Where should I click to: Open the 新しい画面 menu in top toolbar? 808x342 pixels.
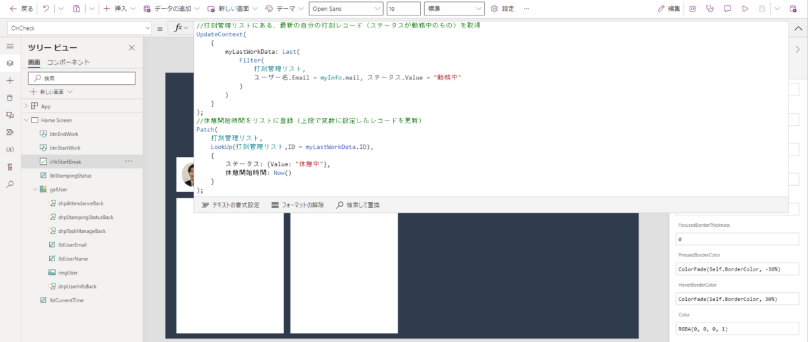click(x=231, y=9)
